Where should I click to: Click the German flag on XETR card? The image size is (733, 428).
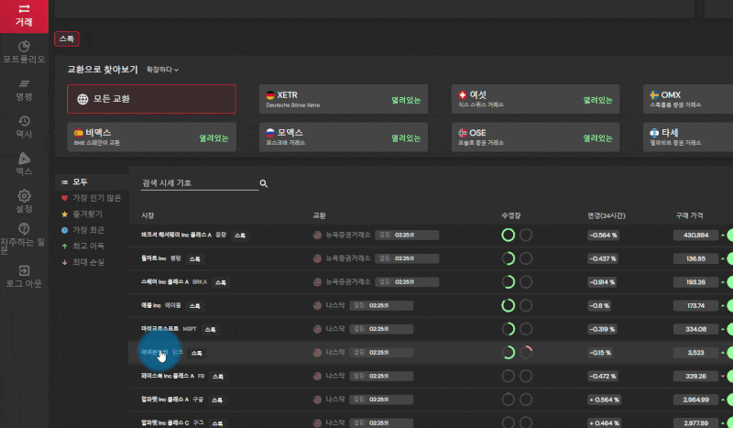pyautogui.click(x=270, y=95)
